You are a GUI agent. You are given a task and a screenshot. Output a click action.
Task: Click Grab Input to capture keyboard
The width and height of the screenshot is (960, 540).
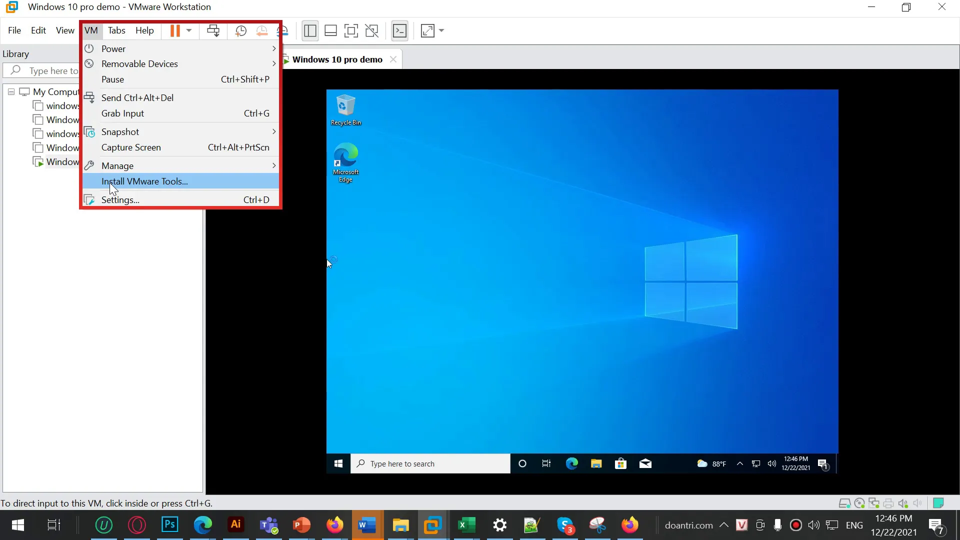coord(123,113)
